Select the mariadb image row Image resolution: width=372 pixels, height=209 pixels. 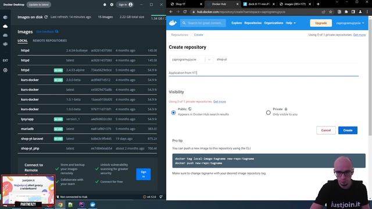pyautogui.click(x=87, y=129)
